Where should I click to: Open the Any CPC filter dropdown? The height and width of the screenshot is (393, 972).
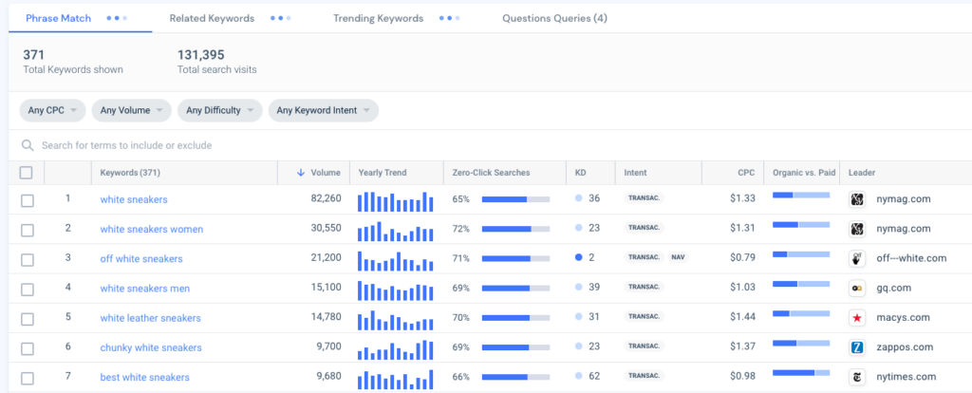pos(53,110)
